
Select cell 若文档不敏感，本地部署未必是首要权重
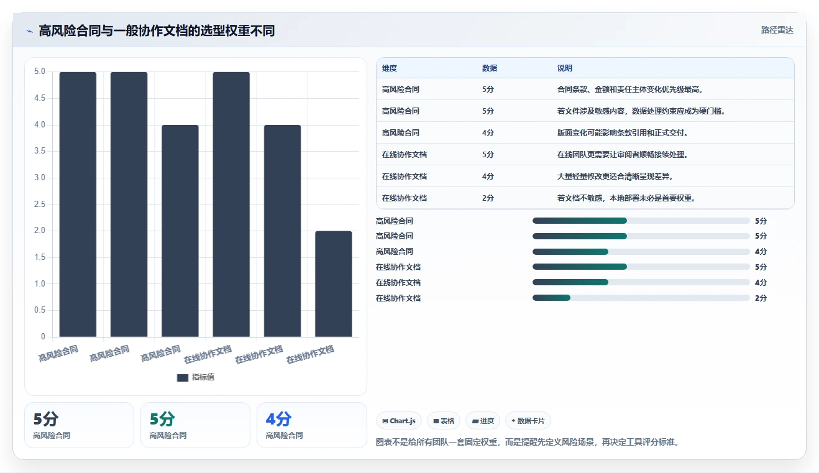pos(626,198)
